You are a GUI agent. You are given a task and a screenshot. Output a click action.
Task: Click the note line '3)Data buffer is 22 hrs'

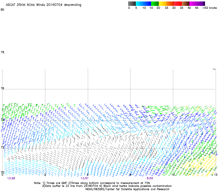click(x=107, y=186)
